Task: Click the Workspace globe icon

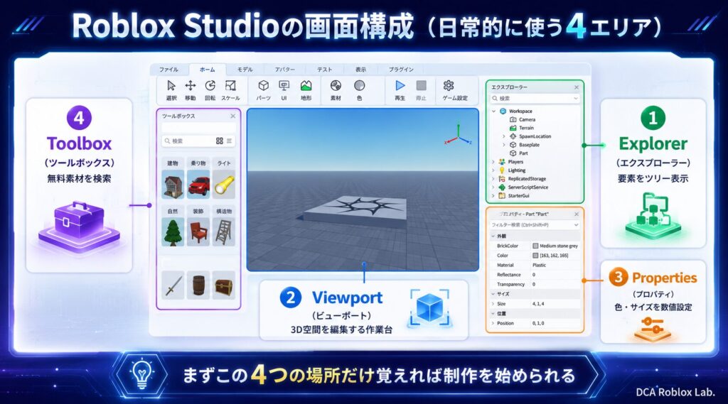Action: 503,111
